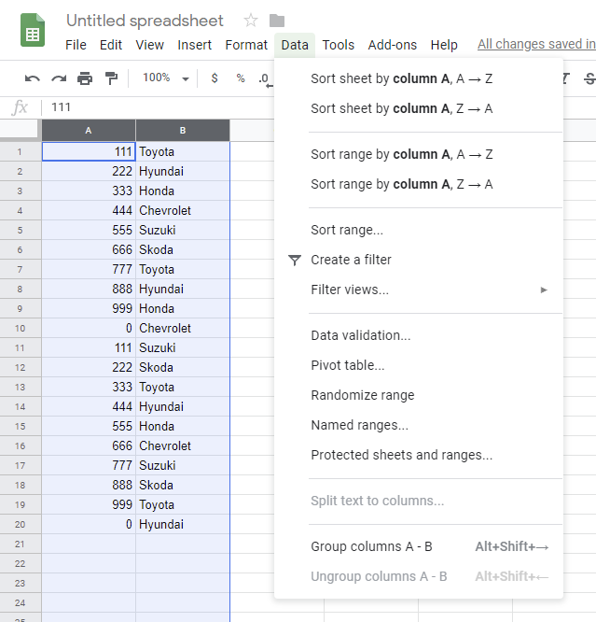Image resolution: width=596 pixels, height=622 pixels.
Task: Click cell A10 containing 0
Action: (89, 328)
